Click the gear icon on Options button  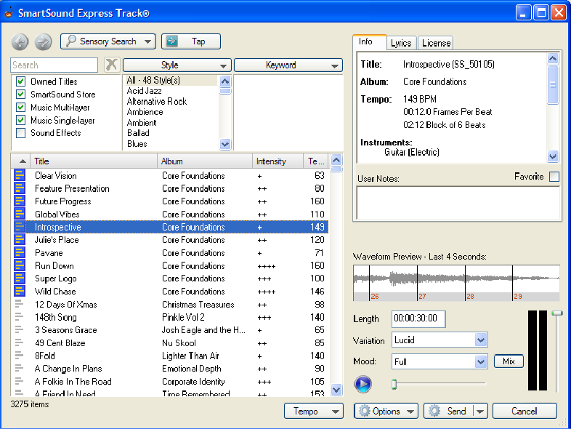(365, 411)
